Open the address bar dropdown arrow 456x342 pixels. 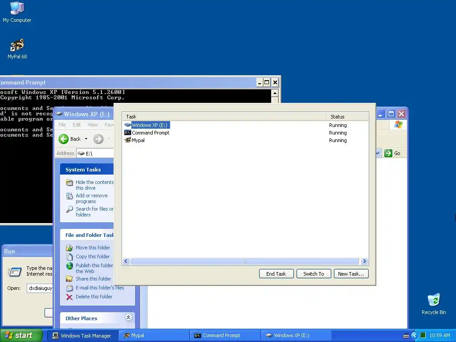pyautogui.click(x=378, y=153)
